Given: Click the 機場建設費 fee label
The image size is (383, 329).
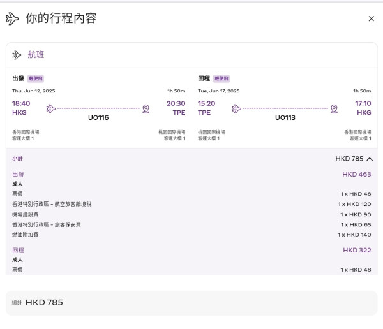Looking at the screenshot, I should (x=26, y=214).
